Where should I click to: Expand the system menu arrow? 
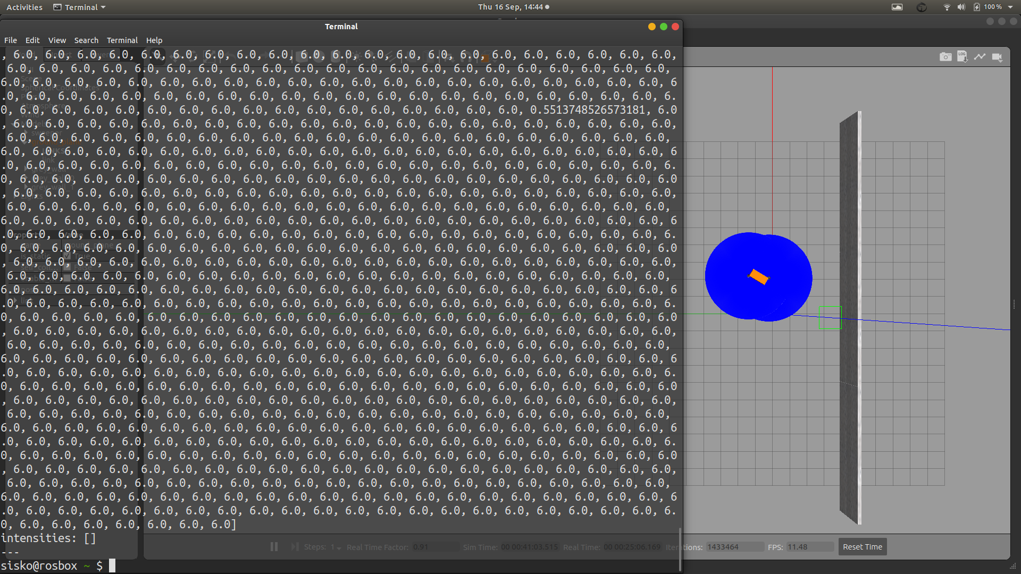[x=1010, y=7]
